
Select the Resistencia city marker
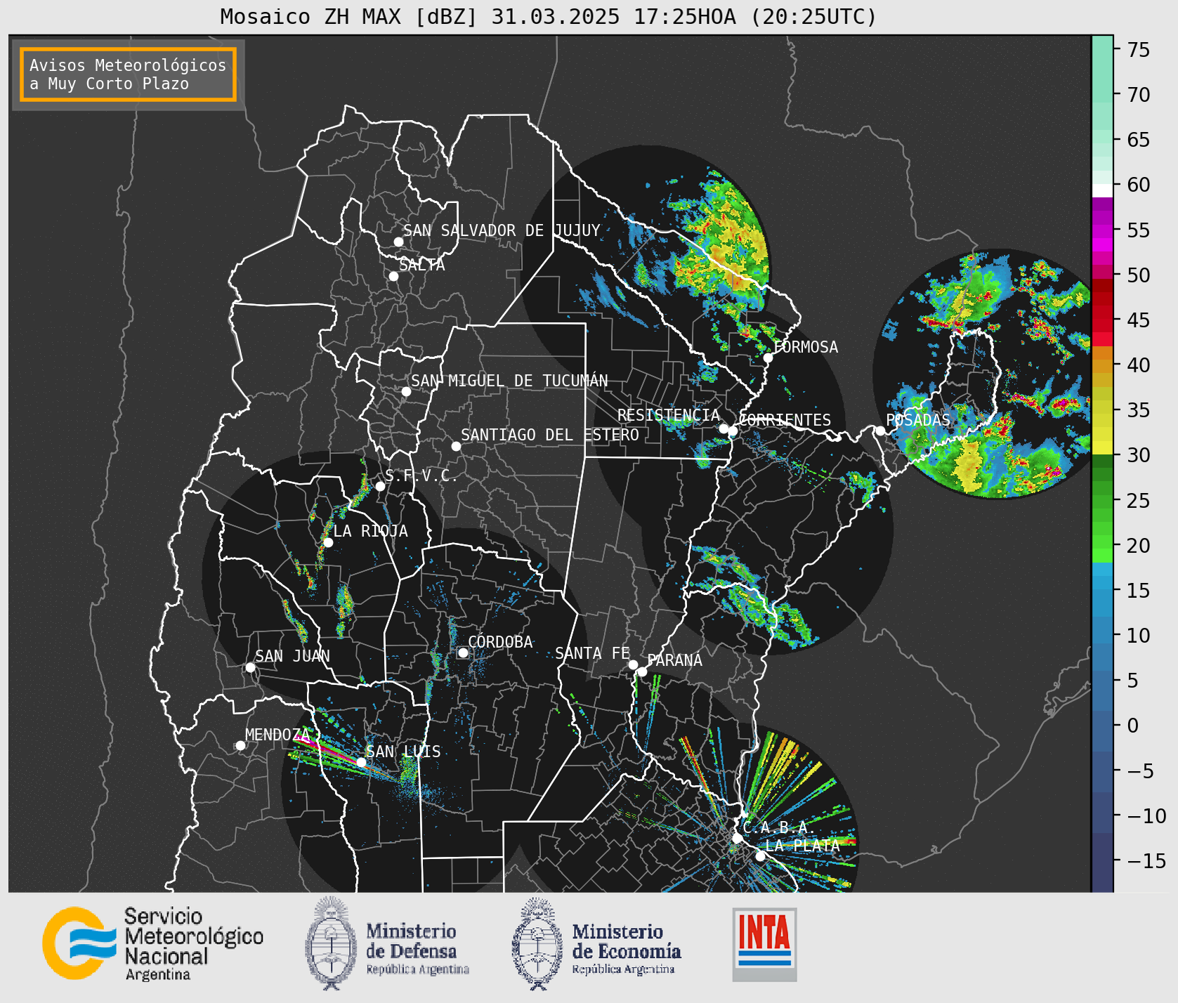coord(724,428)
